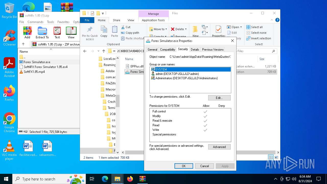The image size is (327, 184).
Task: Click Pin to Quick access icon
Action: pyautogui.click(x=90, y=33)
